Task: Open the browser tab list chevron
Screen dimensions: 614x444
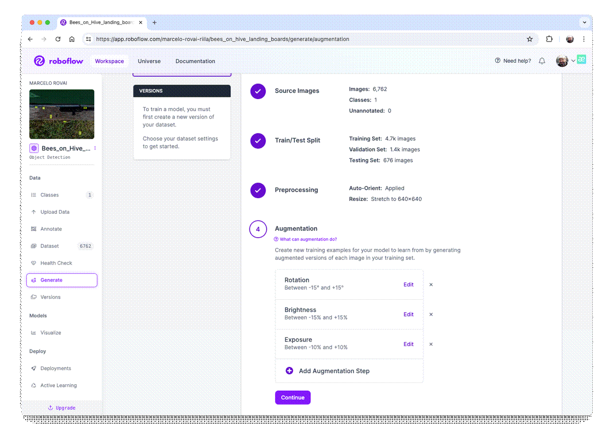Action: (x=584, y=22)
